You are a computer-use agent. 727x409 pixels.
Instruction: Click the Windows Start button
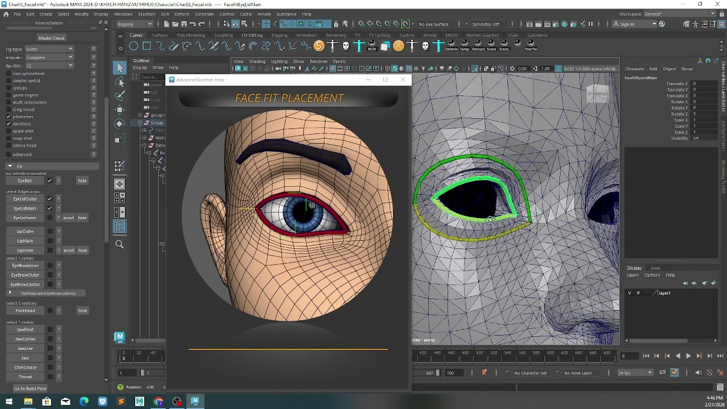[9, 402]
